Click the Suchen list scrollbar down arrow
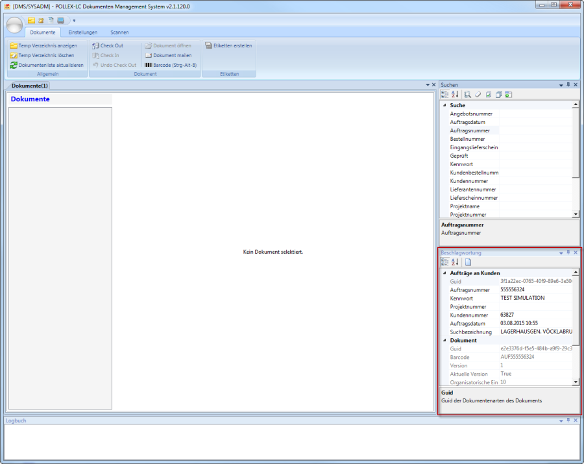The width and height of the screenshot is (584, 464). pyautogui.click(x=576, y=214)
